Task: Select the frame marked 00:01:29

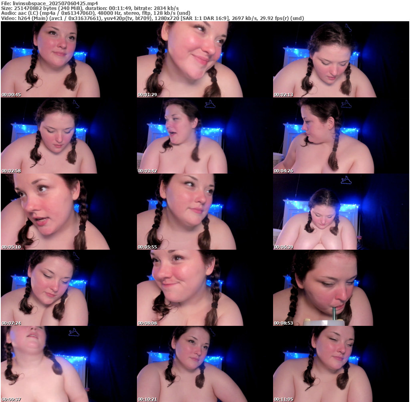Action: pyautogui.click(x=205, y=59)
